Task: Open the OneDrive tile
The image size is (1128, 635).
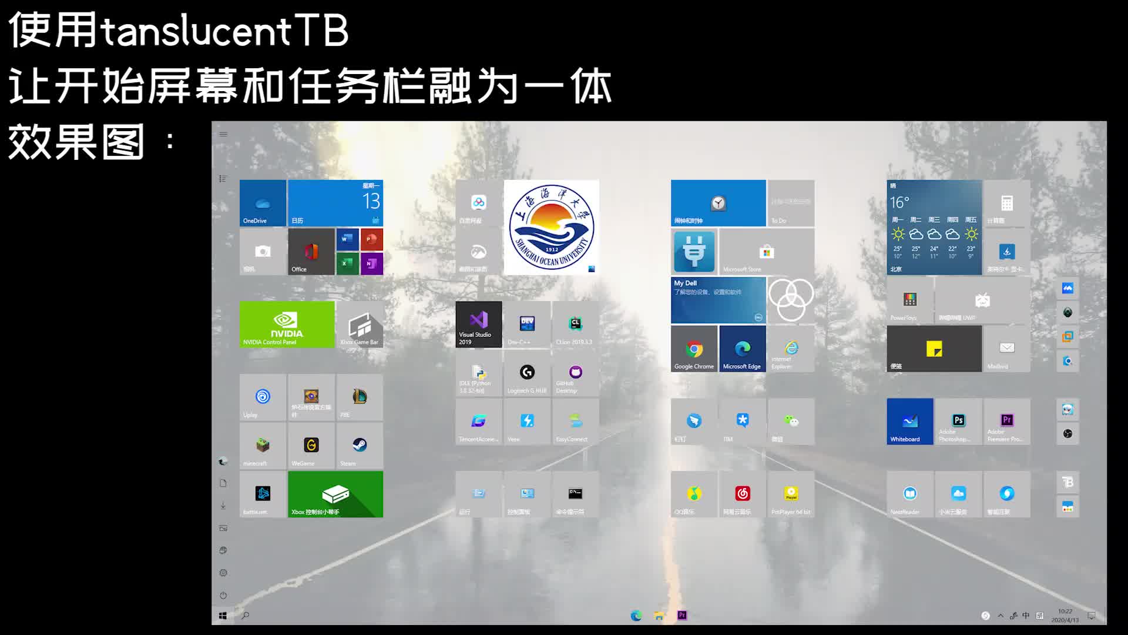Action: pos(262,202)
